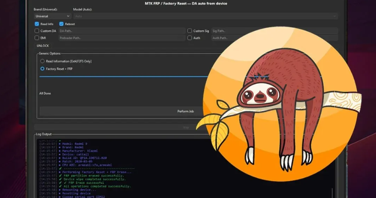Click the Log Output scrollbar
The width and height of the screenshot is (376, 198).
click(332, 193)
